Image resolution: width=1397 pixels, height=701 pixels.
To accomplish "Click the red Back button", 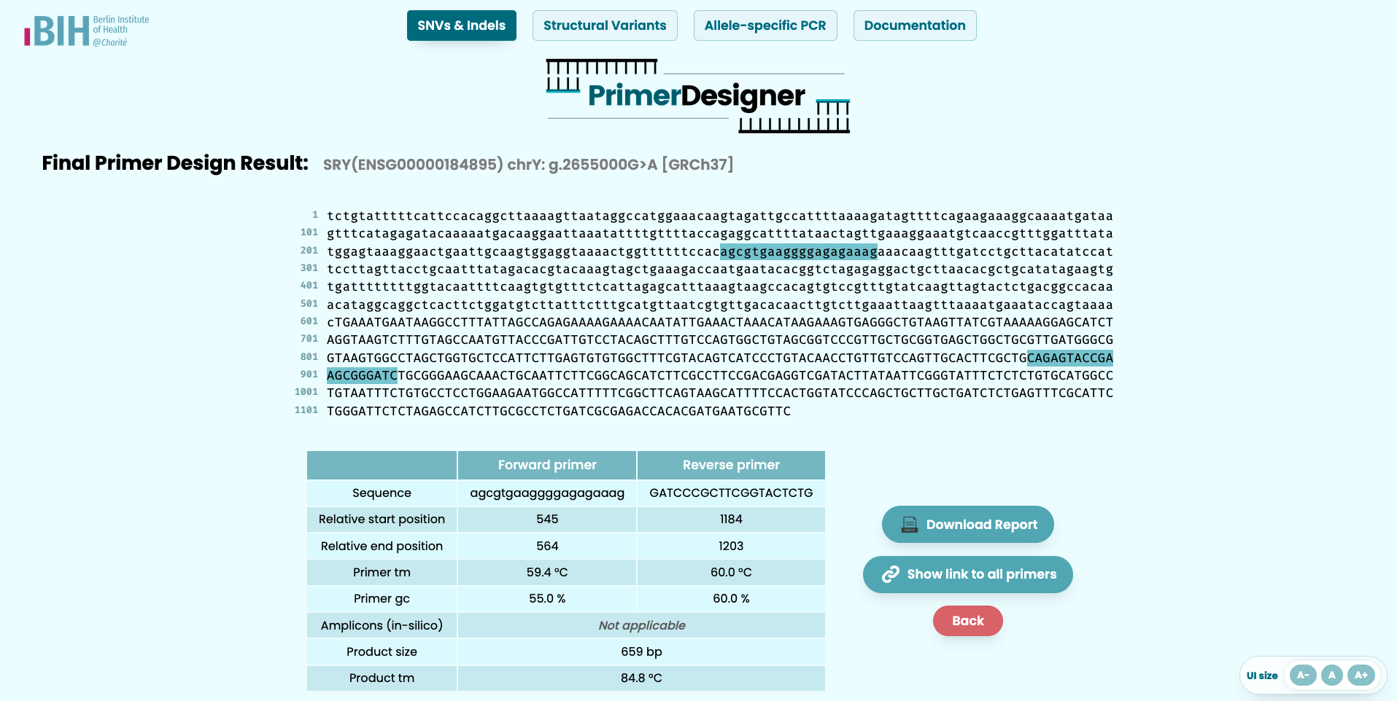I will [x=968, y=621].
